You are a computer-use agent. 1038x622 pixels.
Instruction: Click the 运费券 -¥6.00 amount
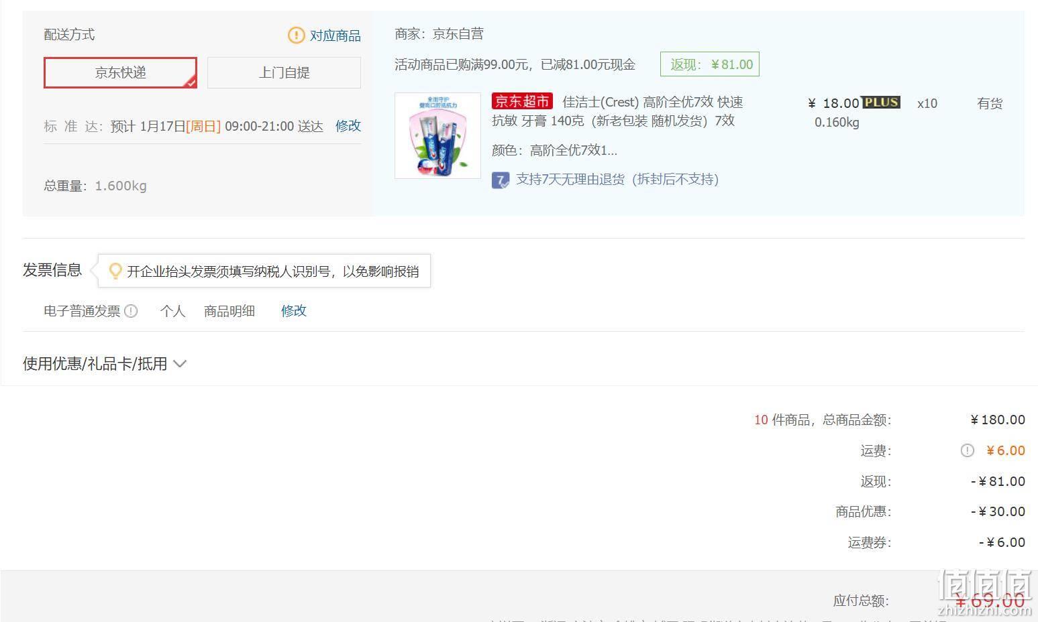pos(1002,542)
